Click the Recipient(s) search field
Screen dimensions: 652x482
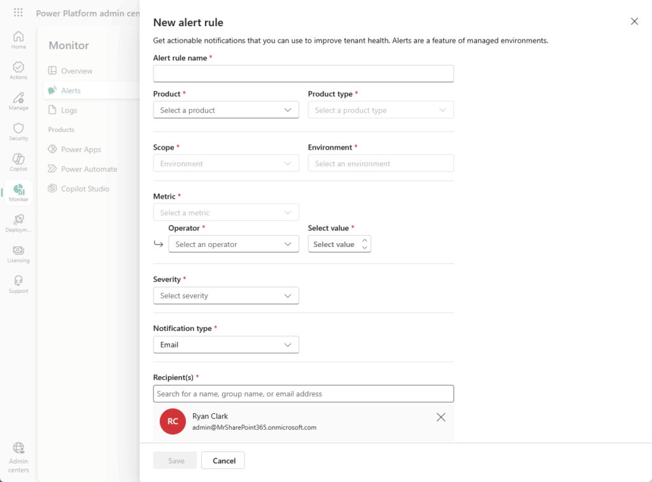[x=303, y=393]
